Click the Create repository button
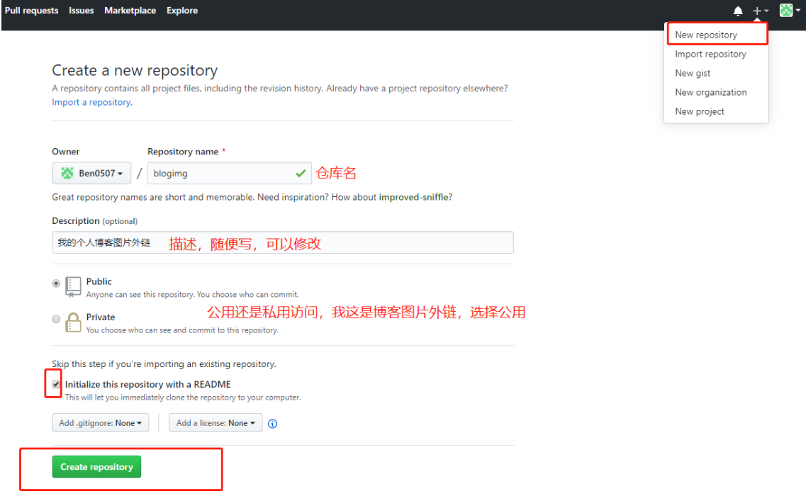Viewport: 806px width, 501px height. (x=96, y=466)
